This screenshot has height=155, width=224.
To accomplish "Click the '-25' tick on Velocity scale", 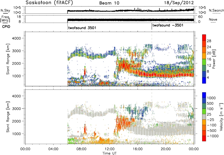I will click(211, 120).
